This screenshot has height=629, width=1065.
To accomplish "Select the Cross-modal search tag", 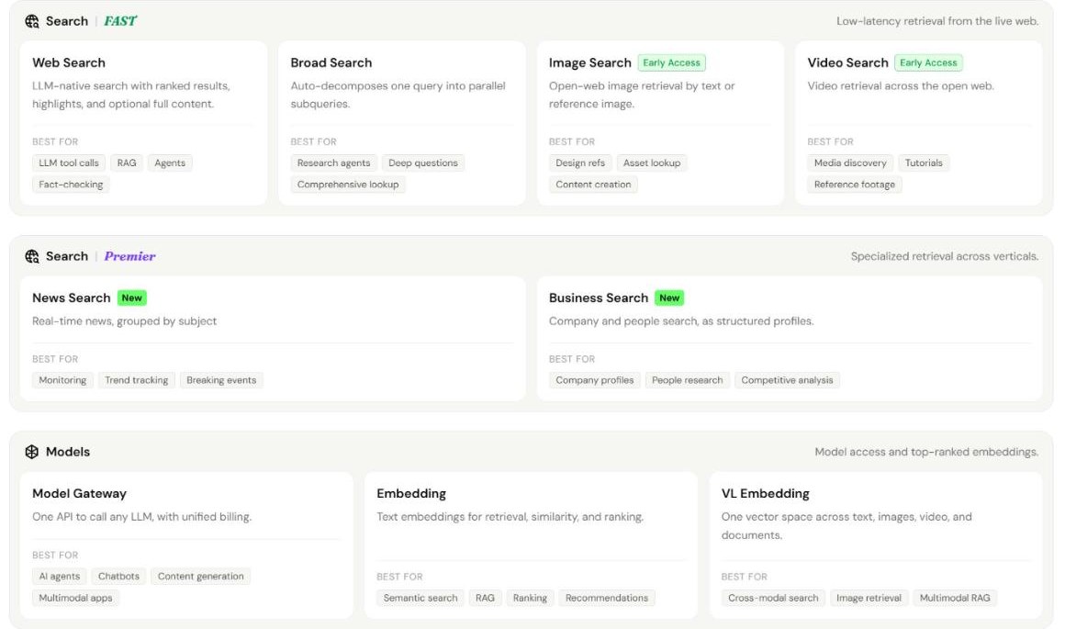I will pyautogui.click(x=773, y=598).
